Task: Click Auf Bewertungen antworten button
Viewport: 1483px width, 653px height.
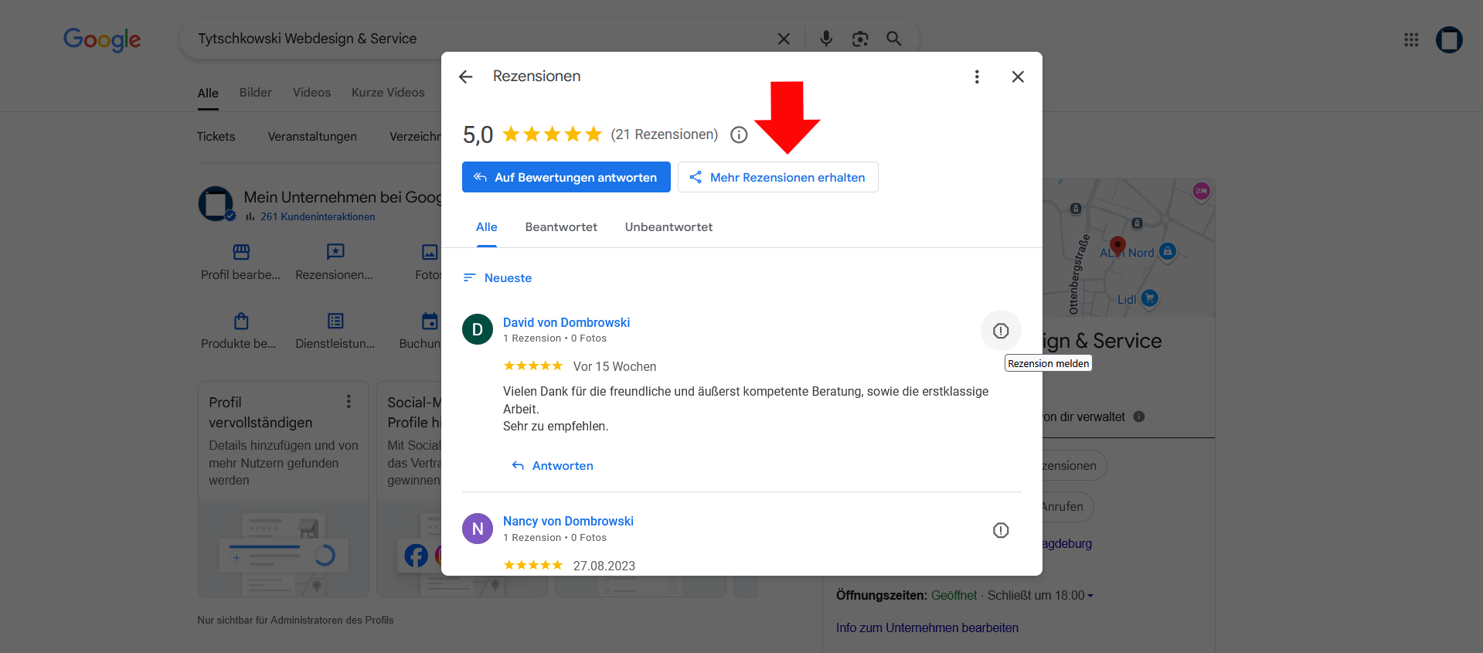Action: click(x=566, y=177)
